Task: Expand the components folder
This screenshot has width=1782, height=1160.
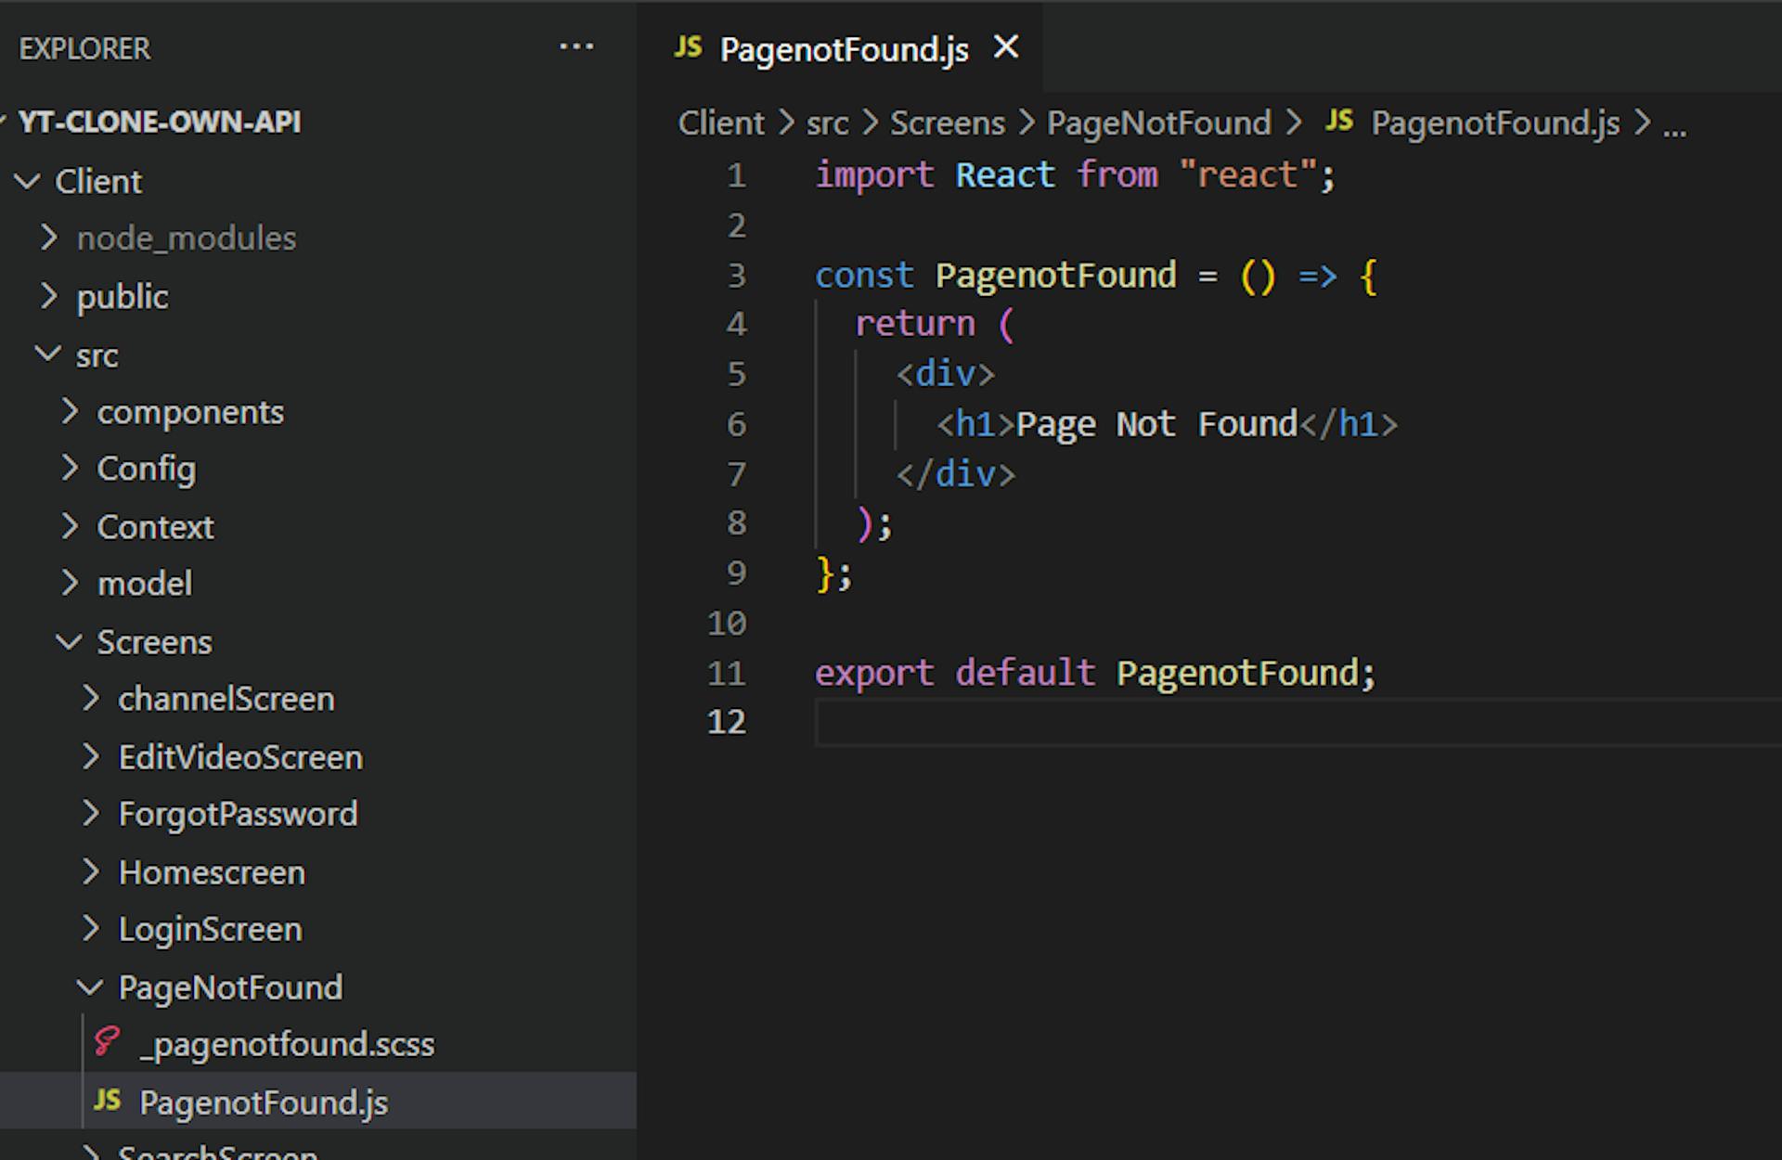Action: [x=71, y=412]
